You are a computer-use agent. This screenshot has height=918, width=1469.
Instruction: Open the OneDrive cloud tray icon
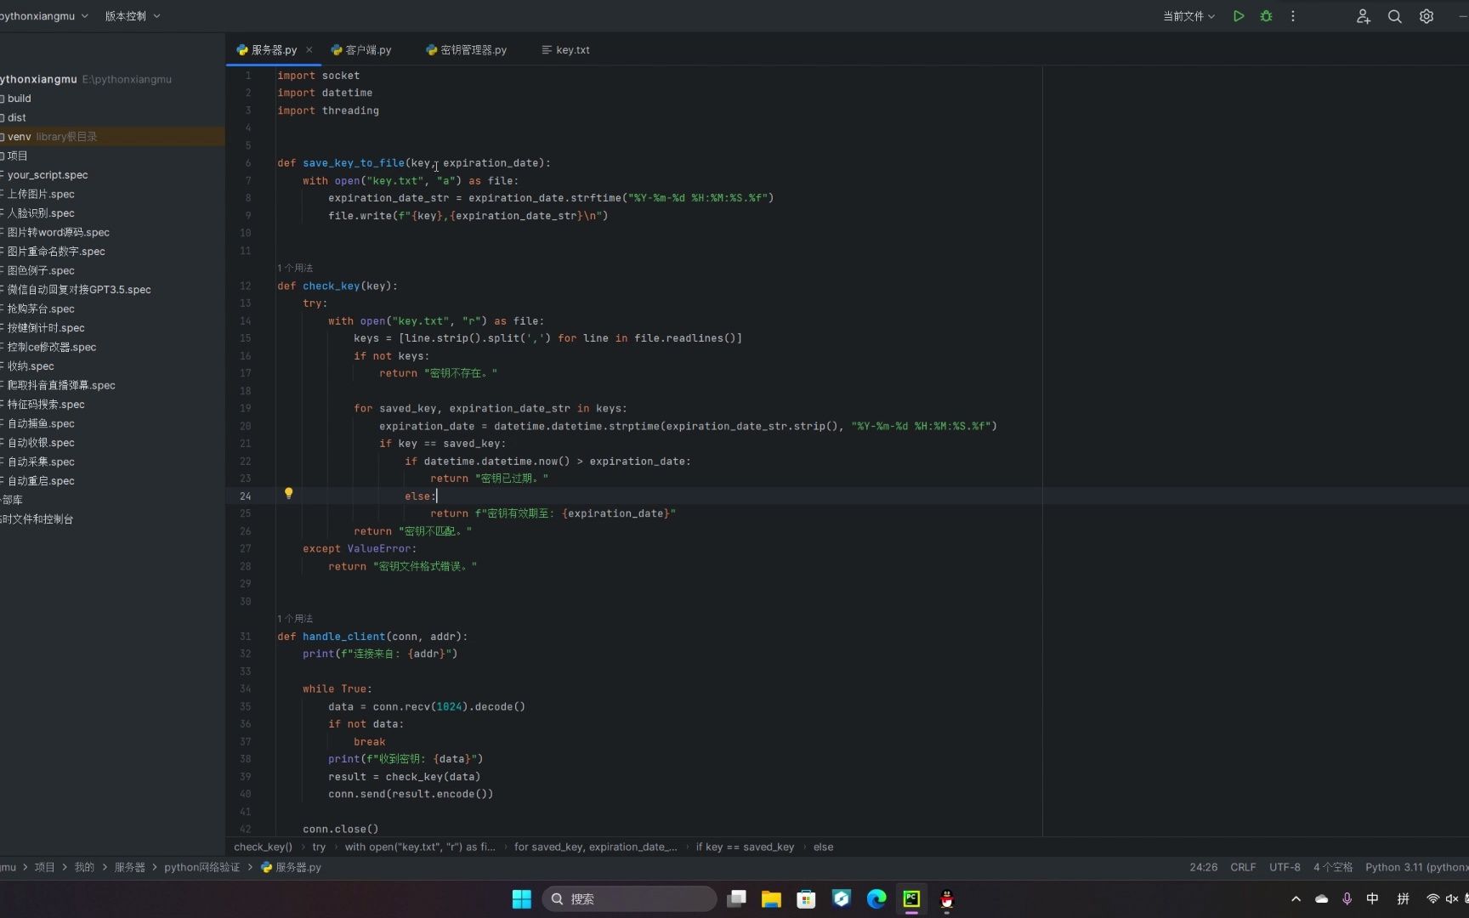pyautogui.click(x=1321, y=898)
